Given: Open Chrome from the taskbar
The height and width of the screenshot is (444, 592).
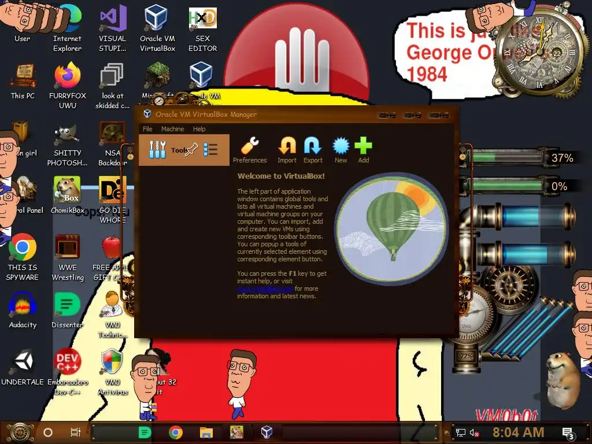Looking at the screenshot, I should pyautogui.click(x=176, y=432).
